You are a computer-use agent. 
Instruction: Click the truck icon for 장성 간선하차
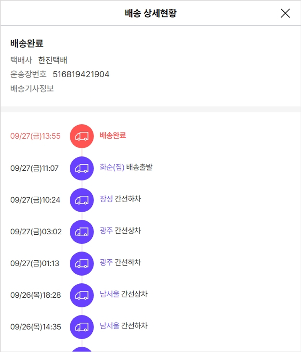(82, 200)
